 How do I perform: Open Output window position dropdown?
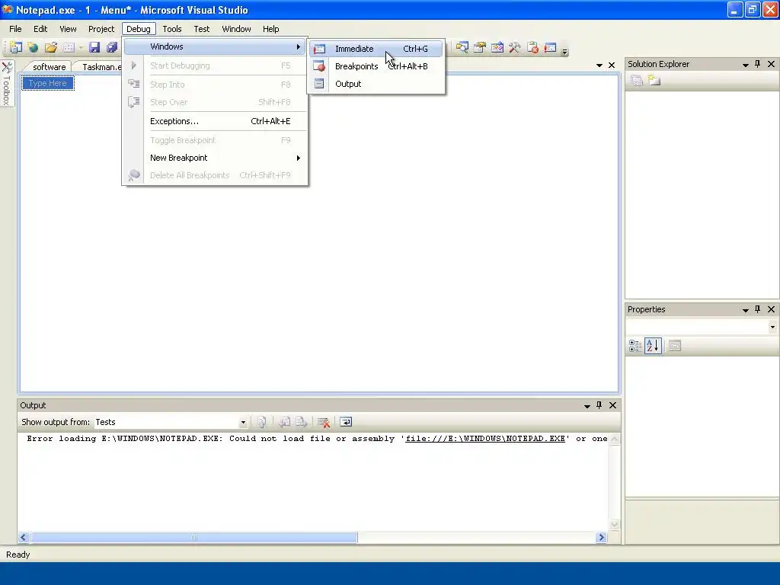coord(587,406)
